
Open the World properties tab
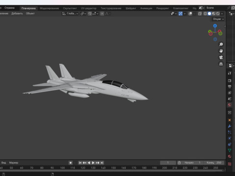click(230, 105)
